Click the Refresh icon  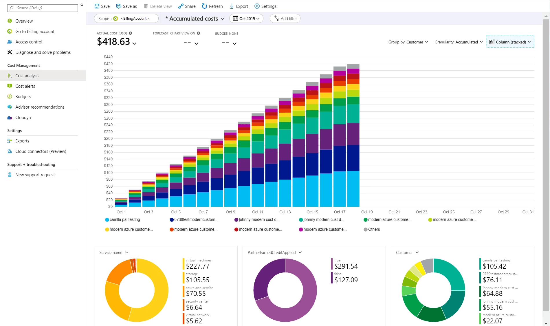tap(204, 6)
